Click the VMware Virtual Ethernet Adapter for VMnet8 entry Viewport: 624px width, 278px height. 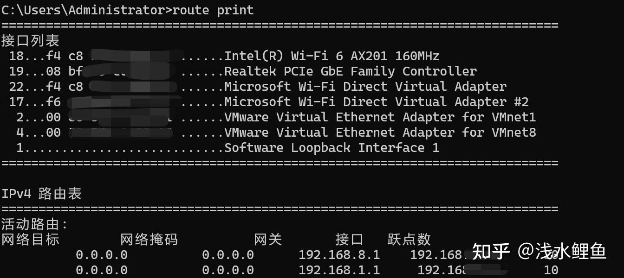pyautogui.click(x=380, y=133)
